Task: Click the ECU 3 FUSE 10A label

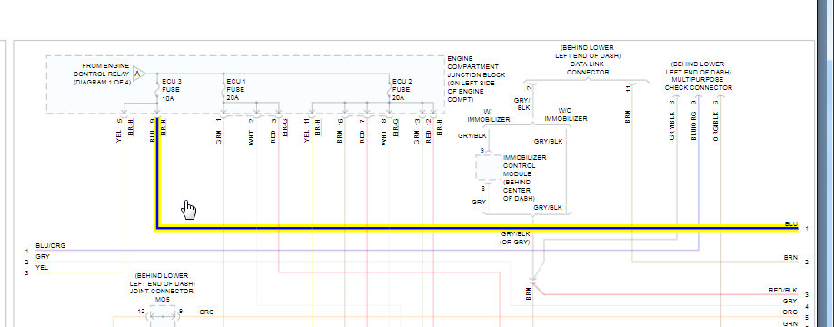Action: (171, 90)
